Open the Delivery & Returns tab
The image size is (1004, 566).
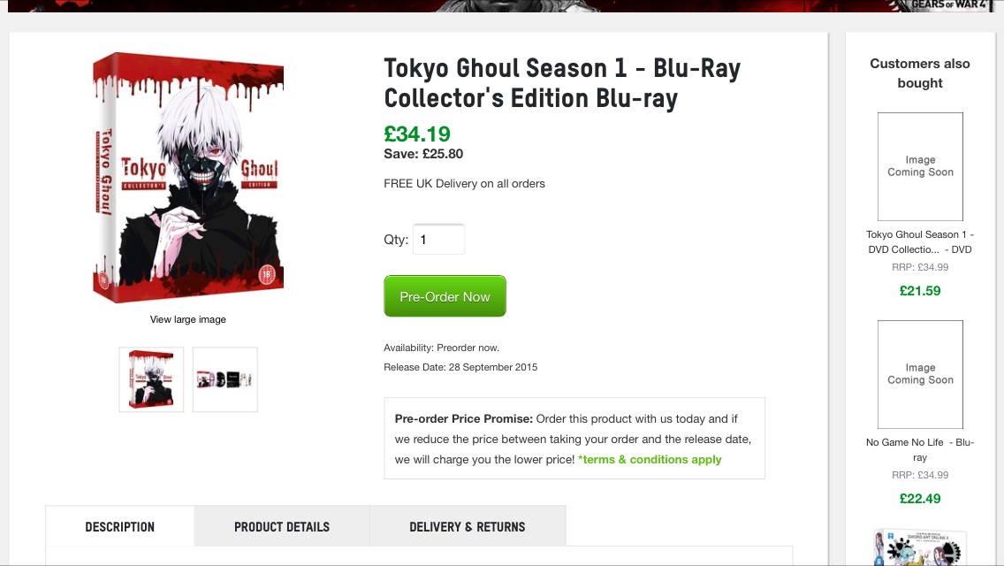468,527
